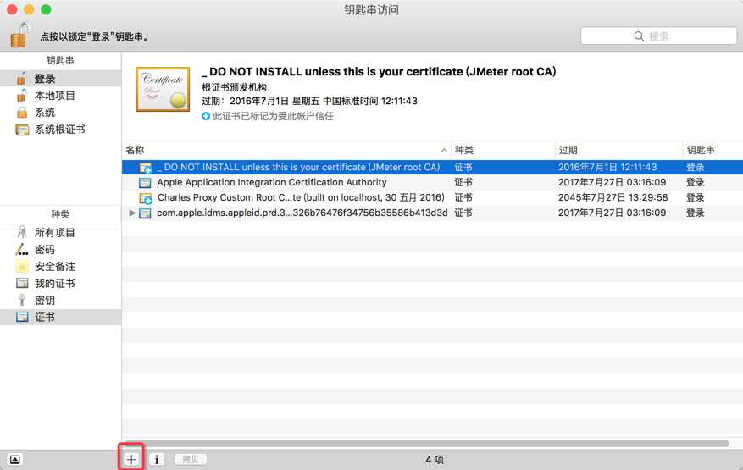Click the 登录 keychain cell of Charles Proxy row
743x470 pixels.
click(696, 197)
